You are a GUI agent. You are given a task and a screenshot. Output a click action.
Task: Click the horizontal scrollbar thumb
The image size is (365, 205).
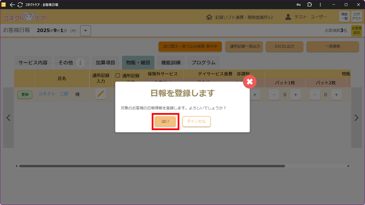point(152,166)
